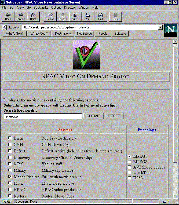Go to Home via toolbar icon
The image size is (179, 205).
[x=33, y=16]
